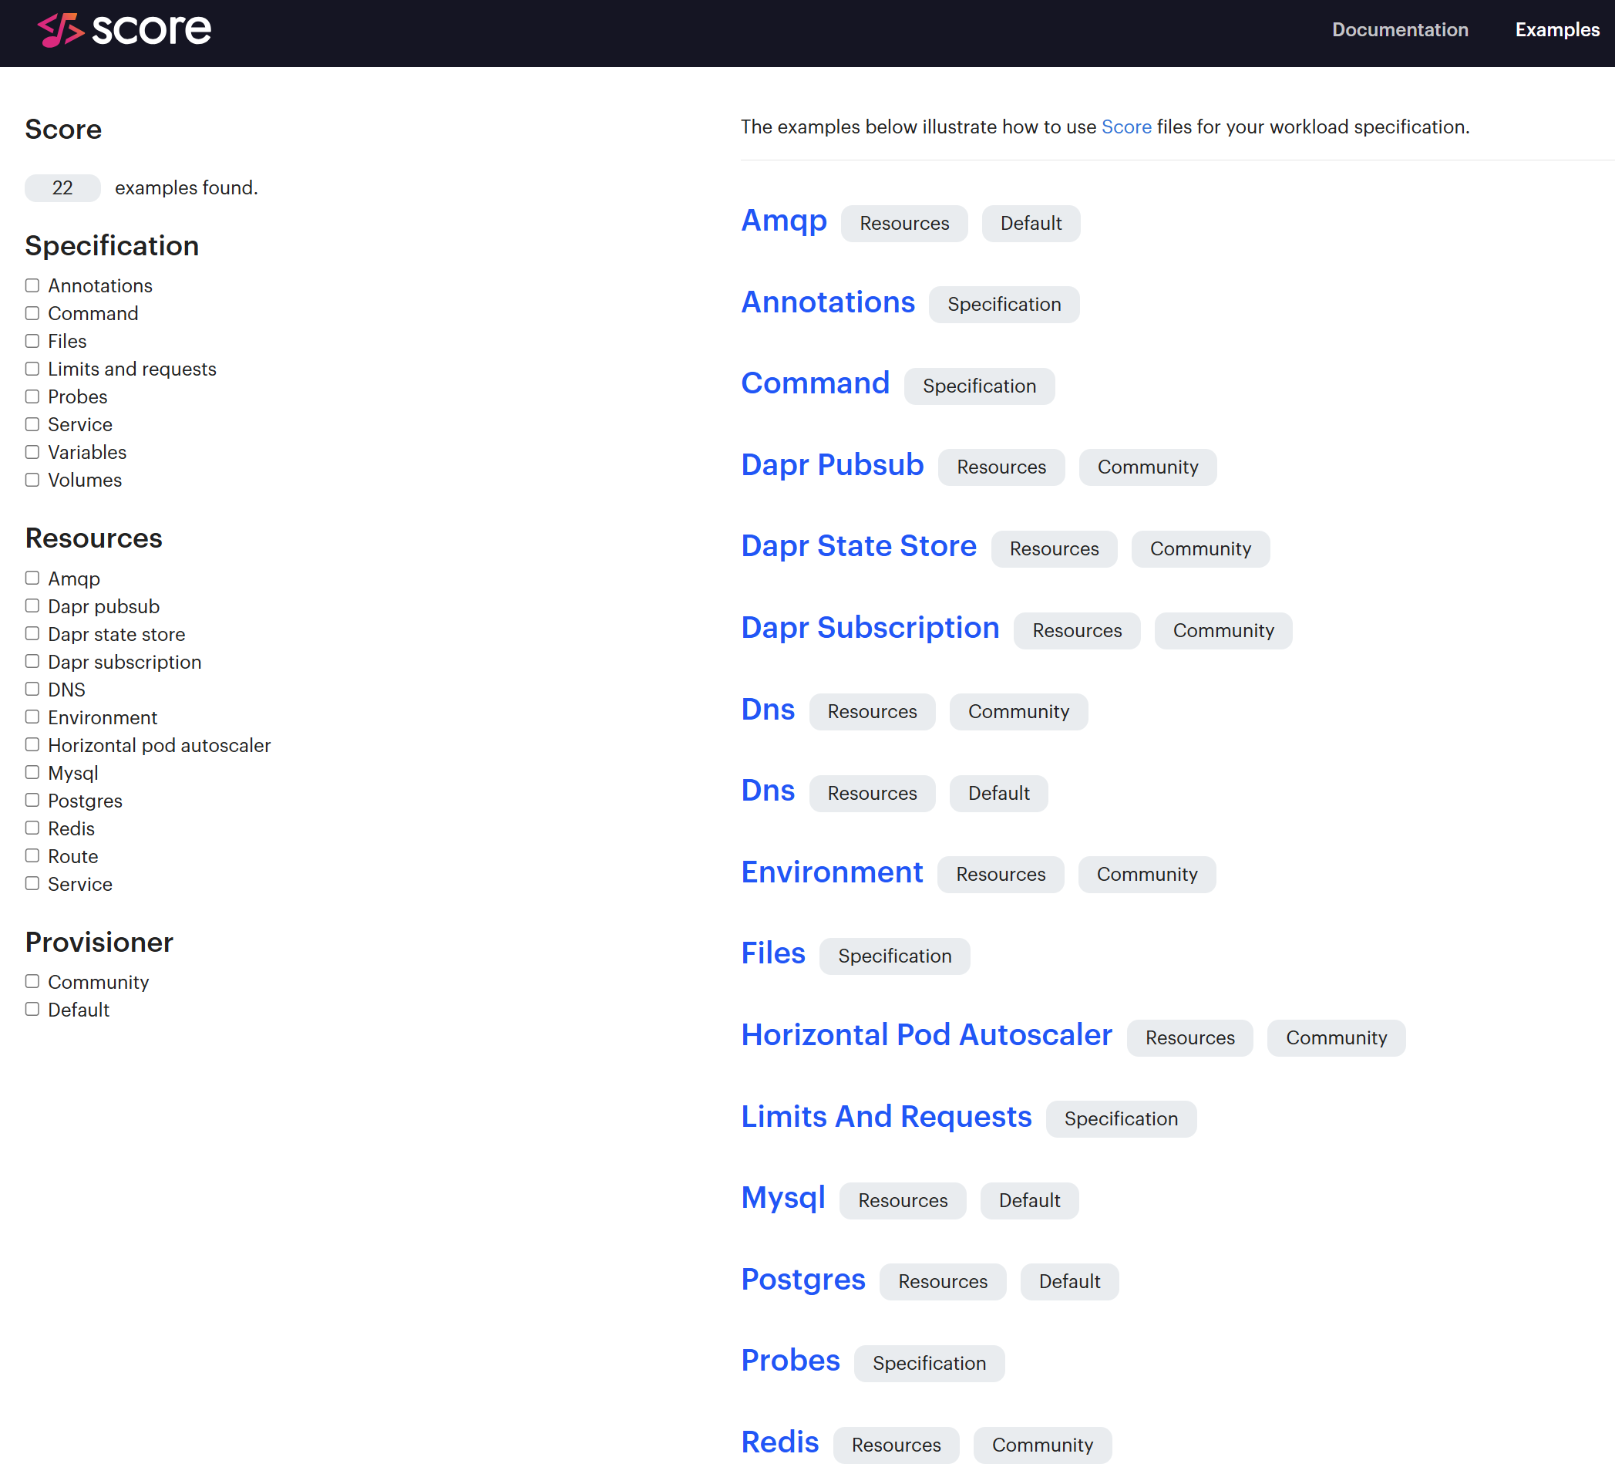Screen dimensions: 1615x1474
Task: Enable the Files filter checkbox
Action: pyautogui.click(x=32, y=341)
